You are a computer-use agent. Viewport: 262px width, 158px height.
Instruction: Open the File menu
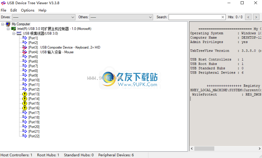click(4, 10)
